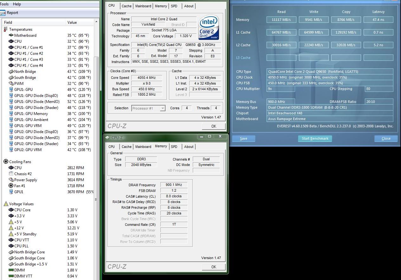Click the +5 V voltage row icon
The image size is (401, 280).
pyautogui.click(x=11, y=222)
